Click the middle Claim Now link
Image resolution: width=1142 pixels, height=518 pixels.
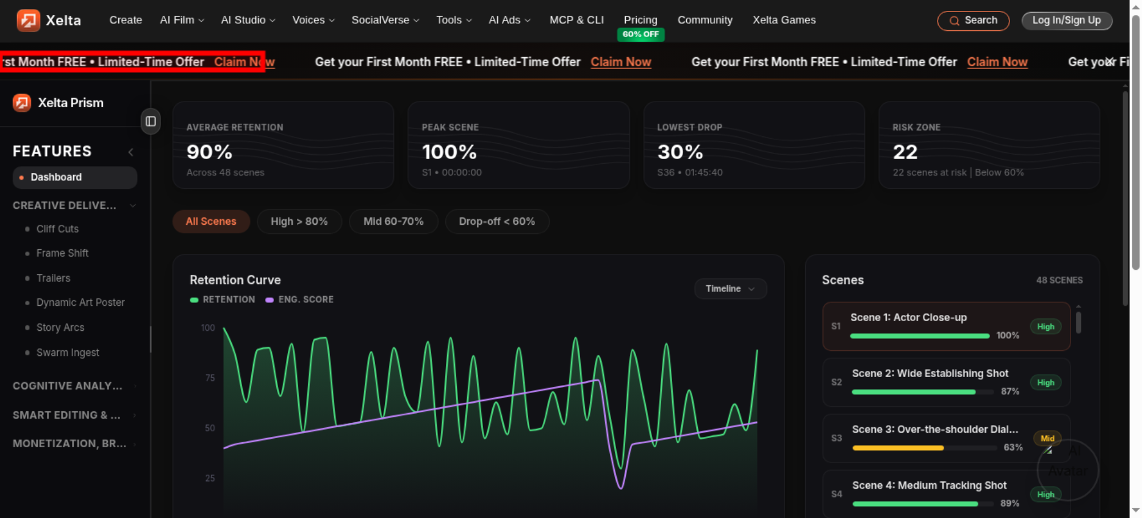pos(621,62)
